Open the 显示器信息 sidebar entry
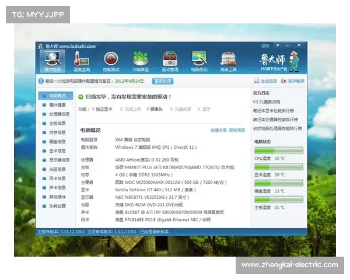 point(56,160)
